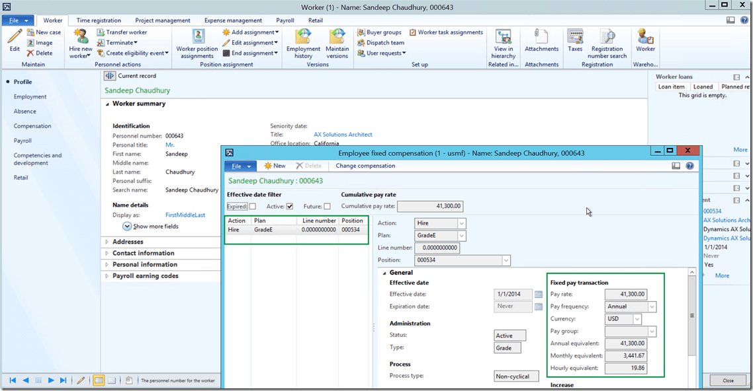The image size is (753, 391).
Task: Open the Effective date calendar picker
Action: (x=538, y=295)
